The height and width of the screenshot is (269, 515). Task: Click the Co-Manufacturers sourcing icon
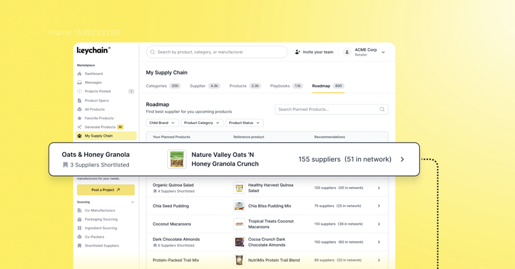[79, 211]
